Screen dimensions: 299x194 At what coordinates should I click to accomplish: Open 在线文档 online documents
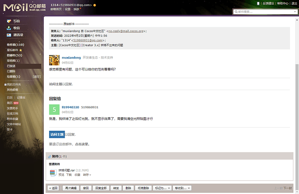[13, 113]
